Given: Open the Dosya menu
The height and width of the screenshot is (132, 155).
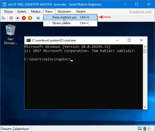Looking at the screenshot, I should coord(8,12).
